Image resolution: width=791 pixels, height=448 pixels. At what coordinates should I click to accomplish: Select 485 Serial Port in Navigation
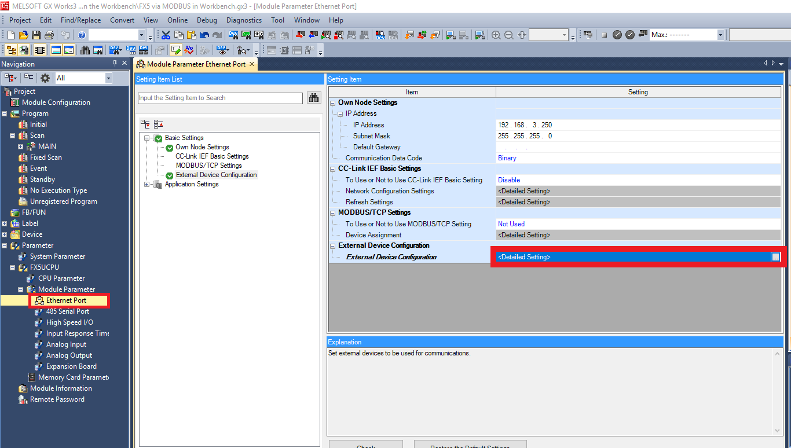click(x=67, y=311)
